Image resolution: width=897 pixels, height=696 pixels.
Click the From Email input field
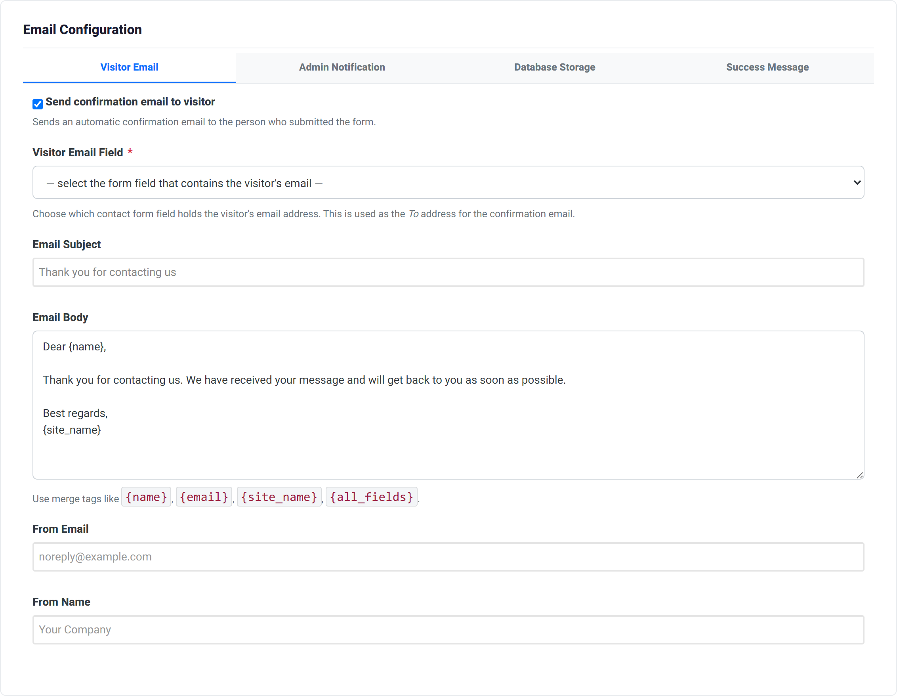click(x=448, y=557)
